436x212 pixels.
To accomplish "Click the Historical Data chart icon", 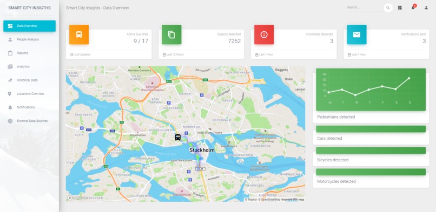I will point(10,80).
